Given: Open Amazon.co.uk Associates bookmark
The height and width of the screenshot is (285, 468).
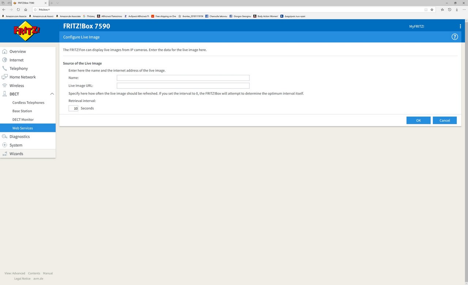Looking at the screenshot, I should pyautogui.click(x=41, y=16).
